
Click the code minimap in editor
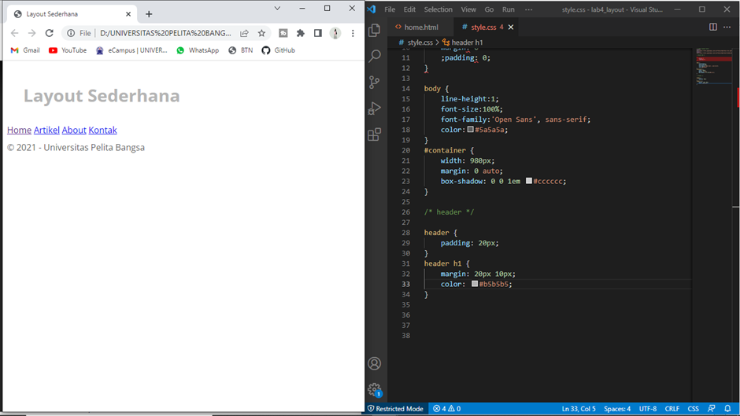(x=714, y=66)
